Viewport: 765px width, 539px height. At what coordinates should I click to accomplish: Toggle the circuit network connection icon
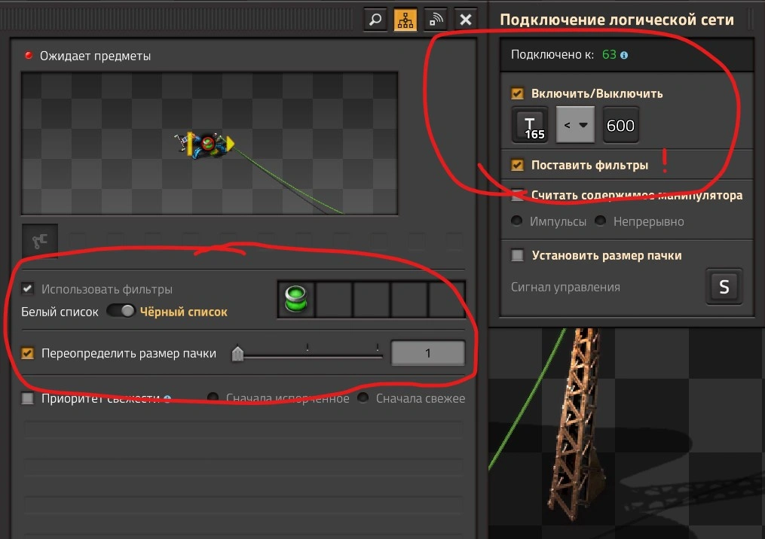(405, 20)
